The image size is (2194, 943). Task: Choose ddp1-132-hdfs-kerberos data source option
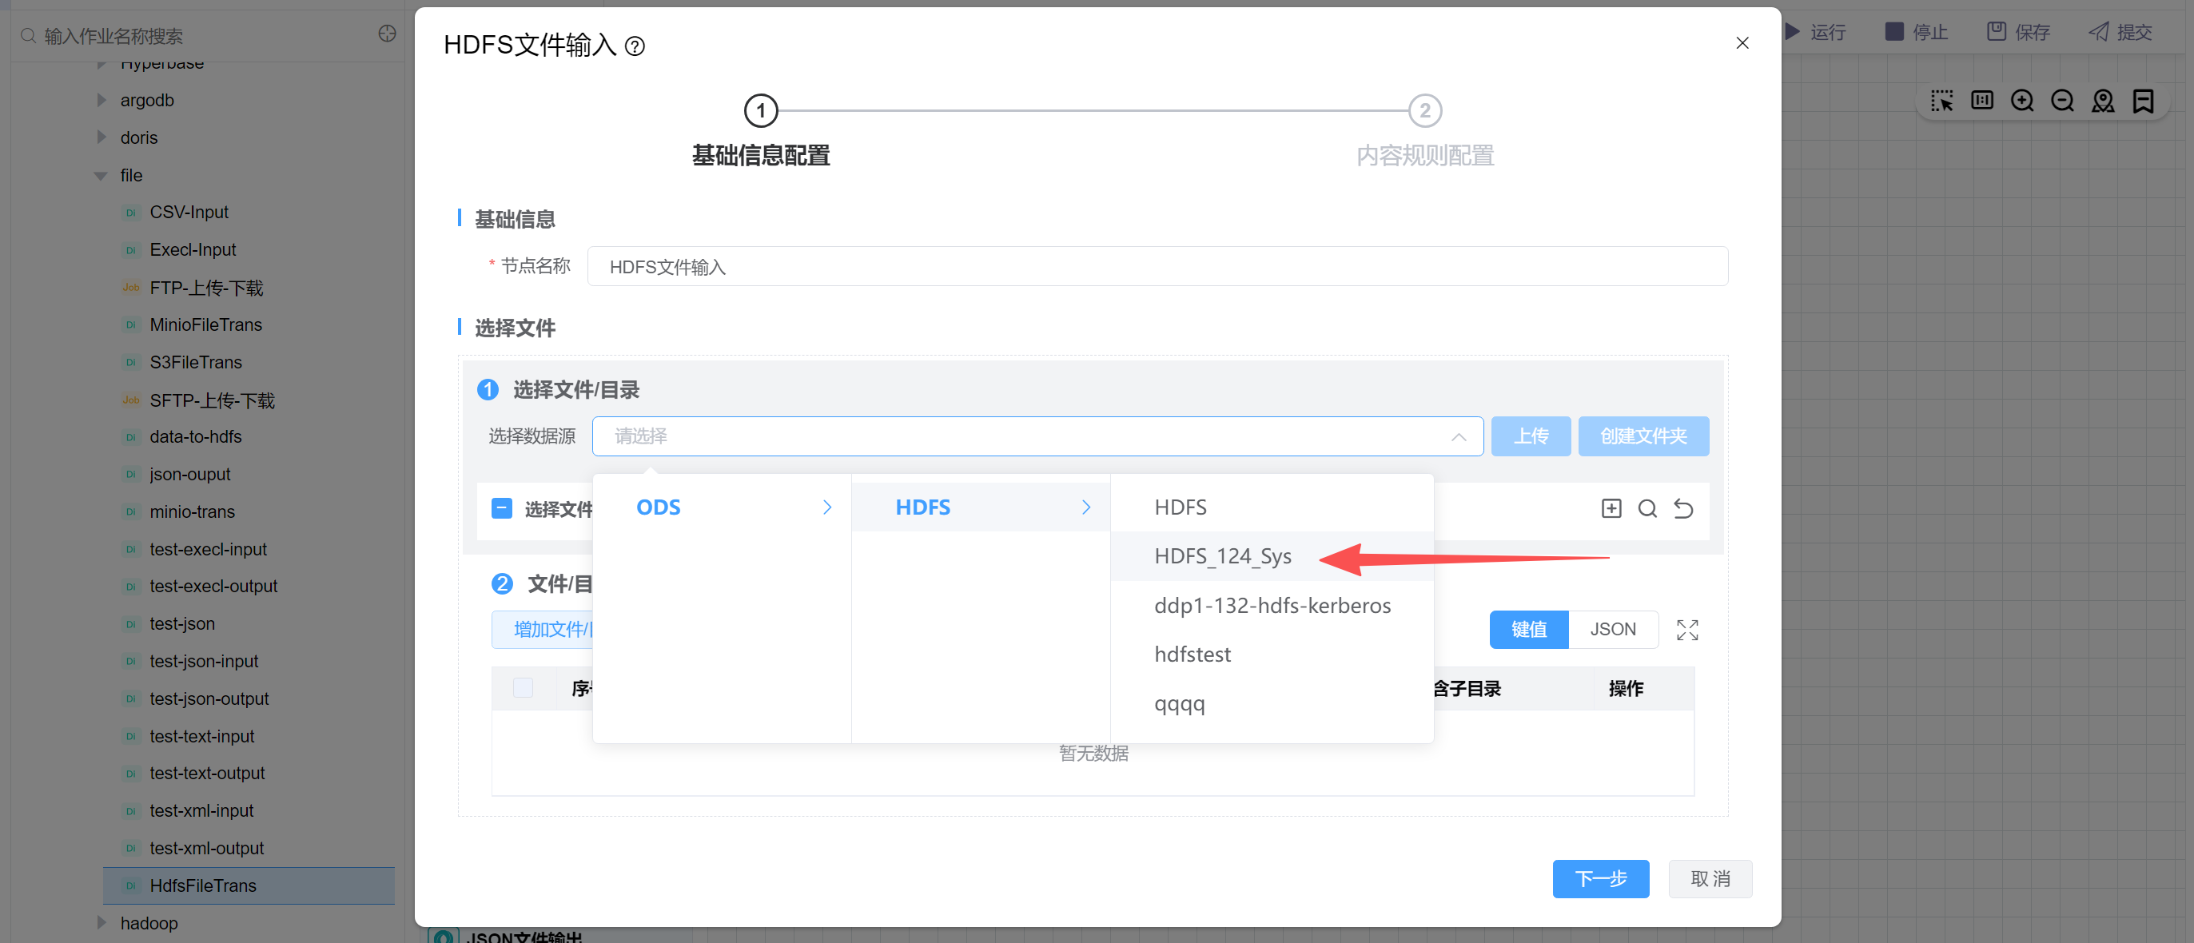1272,606
